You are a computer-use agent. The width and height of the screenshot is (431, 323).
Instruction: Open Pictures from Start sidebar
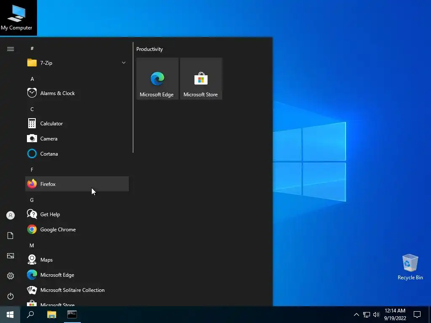(x=11, y=256)
